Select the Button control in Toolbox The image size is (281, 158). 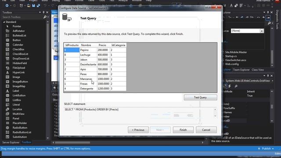pyautogui.click(x=17, y=40)
